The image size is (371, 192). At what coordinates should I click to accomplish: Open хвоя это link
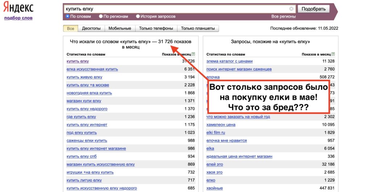pos(214,172)
